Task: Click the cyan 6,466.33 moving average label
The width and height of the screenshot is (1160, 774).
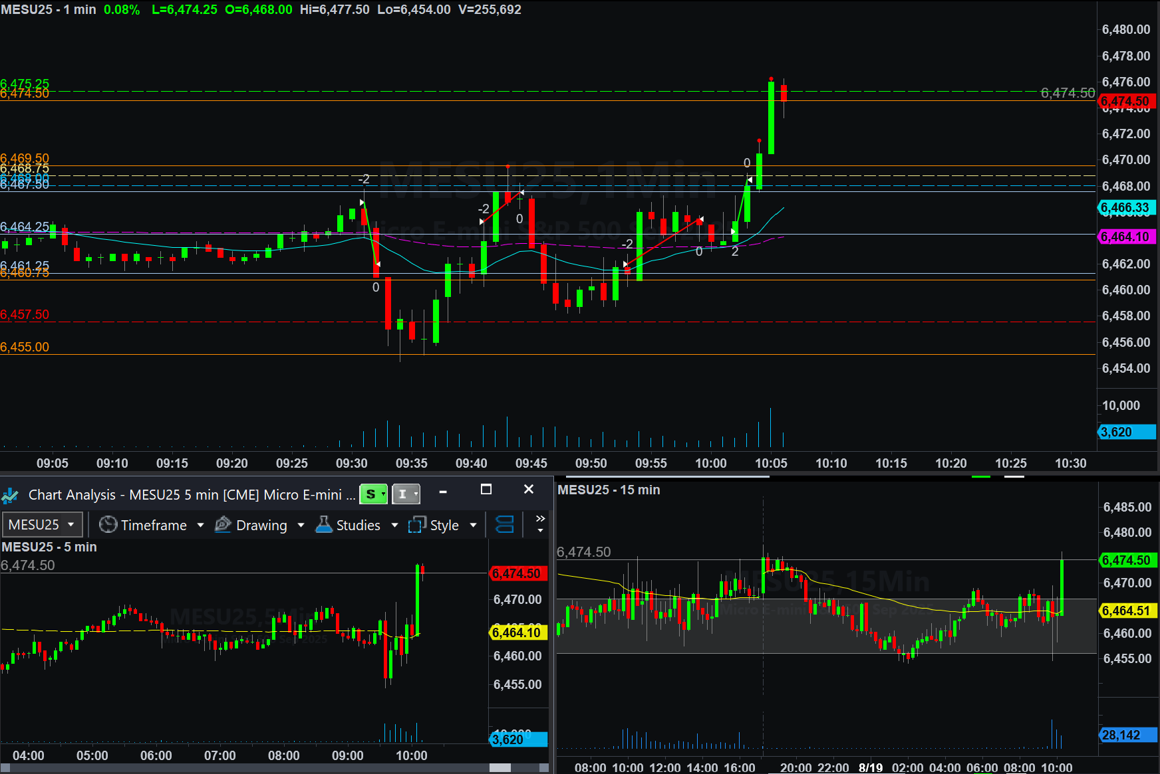Action: (x=1127, y=208)
